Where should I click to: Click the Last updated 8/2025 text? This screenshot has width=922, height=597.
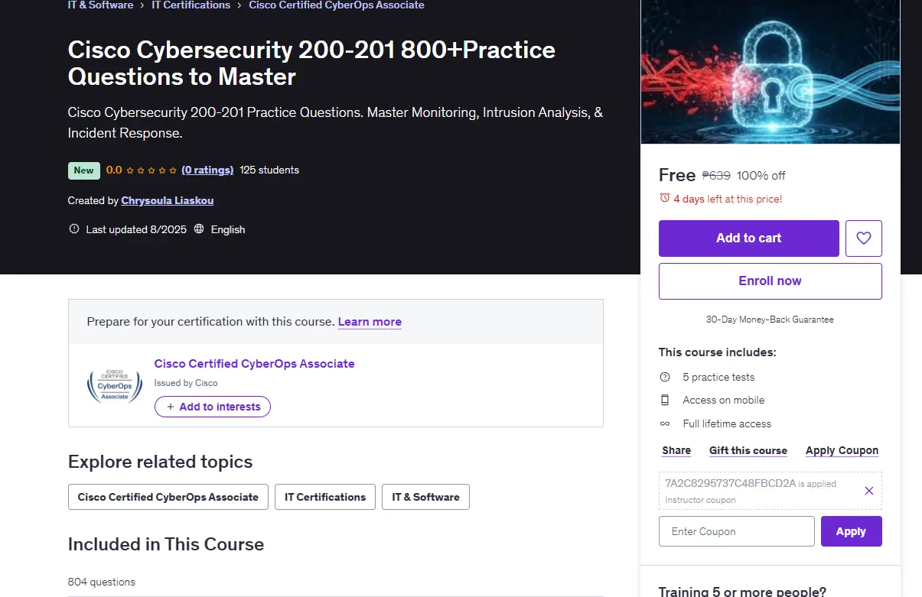click(136, 229)
